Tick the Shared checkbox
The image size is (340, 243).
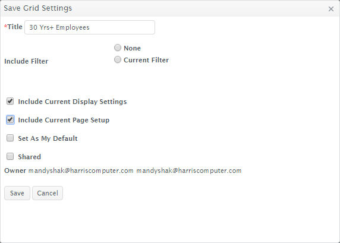click(x=10, y=156)
